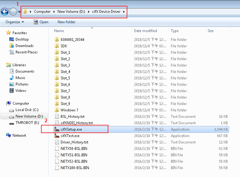Click the 1,044 KB size of cifXSetup.exe
Image resolution: width=240 pixels, height=177 pixels.
(x=221, y=129)
